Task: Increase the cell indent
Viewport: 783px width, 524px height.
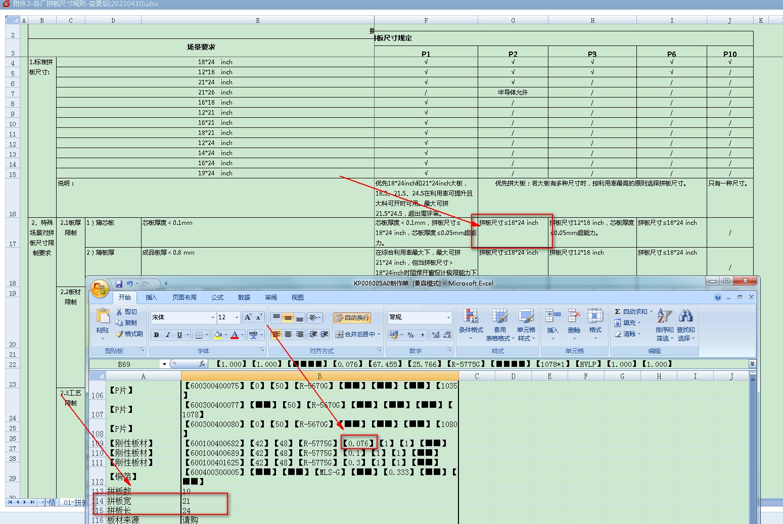Action: click(x=325, y=335)
